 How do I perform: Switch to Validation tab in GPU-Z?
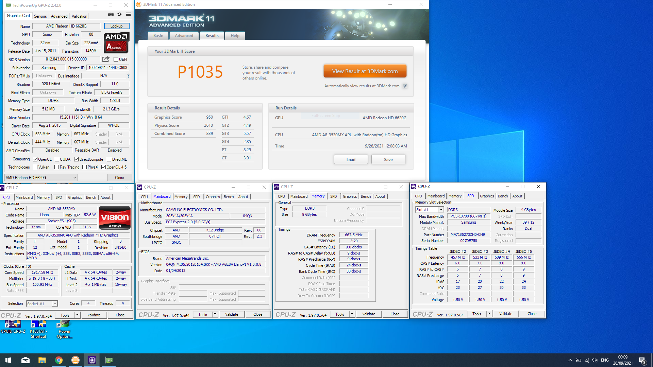pos(79,16)
